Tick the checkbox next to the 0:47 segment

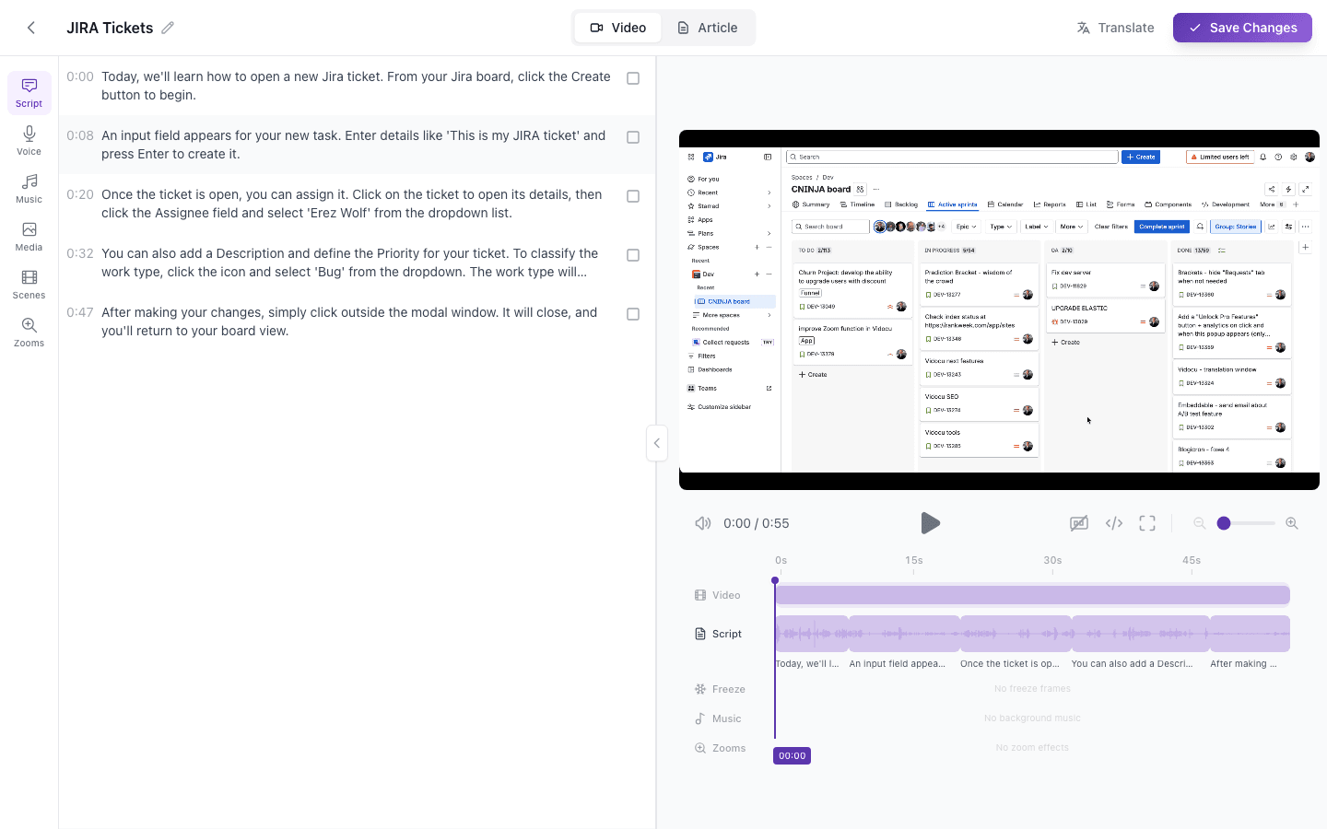pos(633,313)
